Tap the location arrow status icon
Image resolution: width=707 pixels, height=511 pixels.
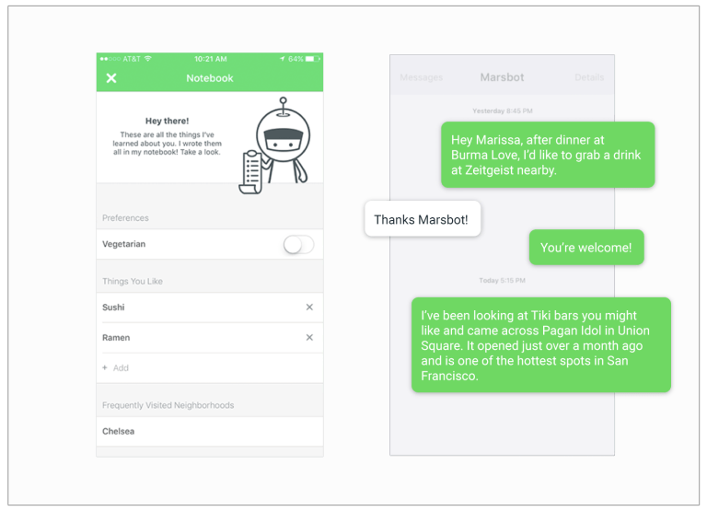click(x=282, y=59)
